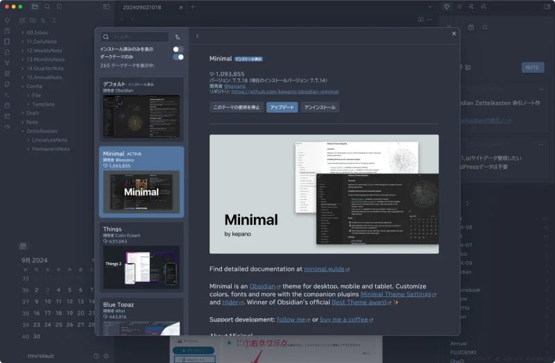Image resolution: width=555 pixels, height=363 pixels.
Task: Select the PermanentNote folder
Action: tap(51, 149)
